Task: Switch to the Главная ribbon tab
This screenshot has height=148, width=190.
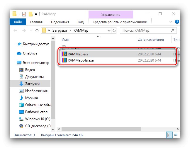Action: point(36,22)
